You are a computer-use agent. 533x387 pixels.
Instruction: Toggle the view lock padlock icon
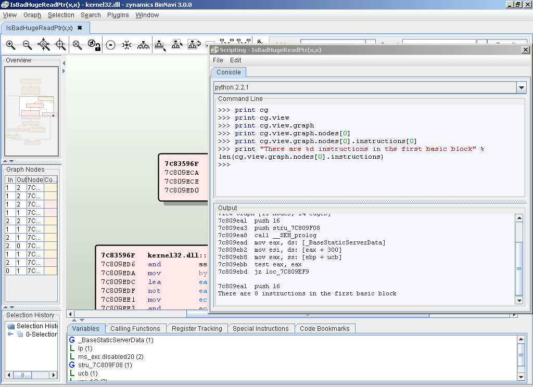94,45
